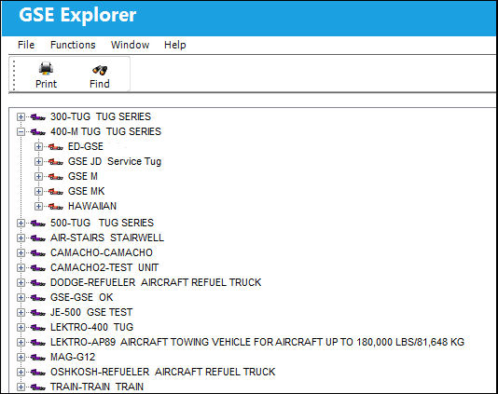This screenshot has width=498, height=394.
Task: Expand the GSE-GSE OK node
Action: click(x=21, y=298)
